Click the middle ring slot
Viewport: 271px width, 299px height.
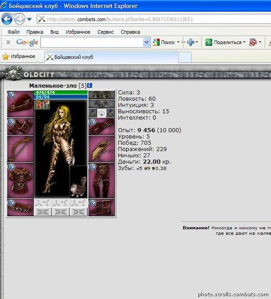102,113
